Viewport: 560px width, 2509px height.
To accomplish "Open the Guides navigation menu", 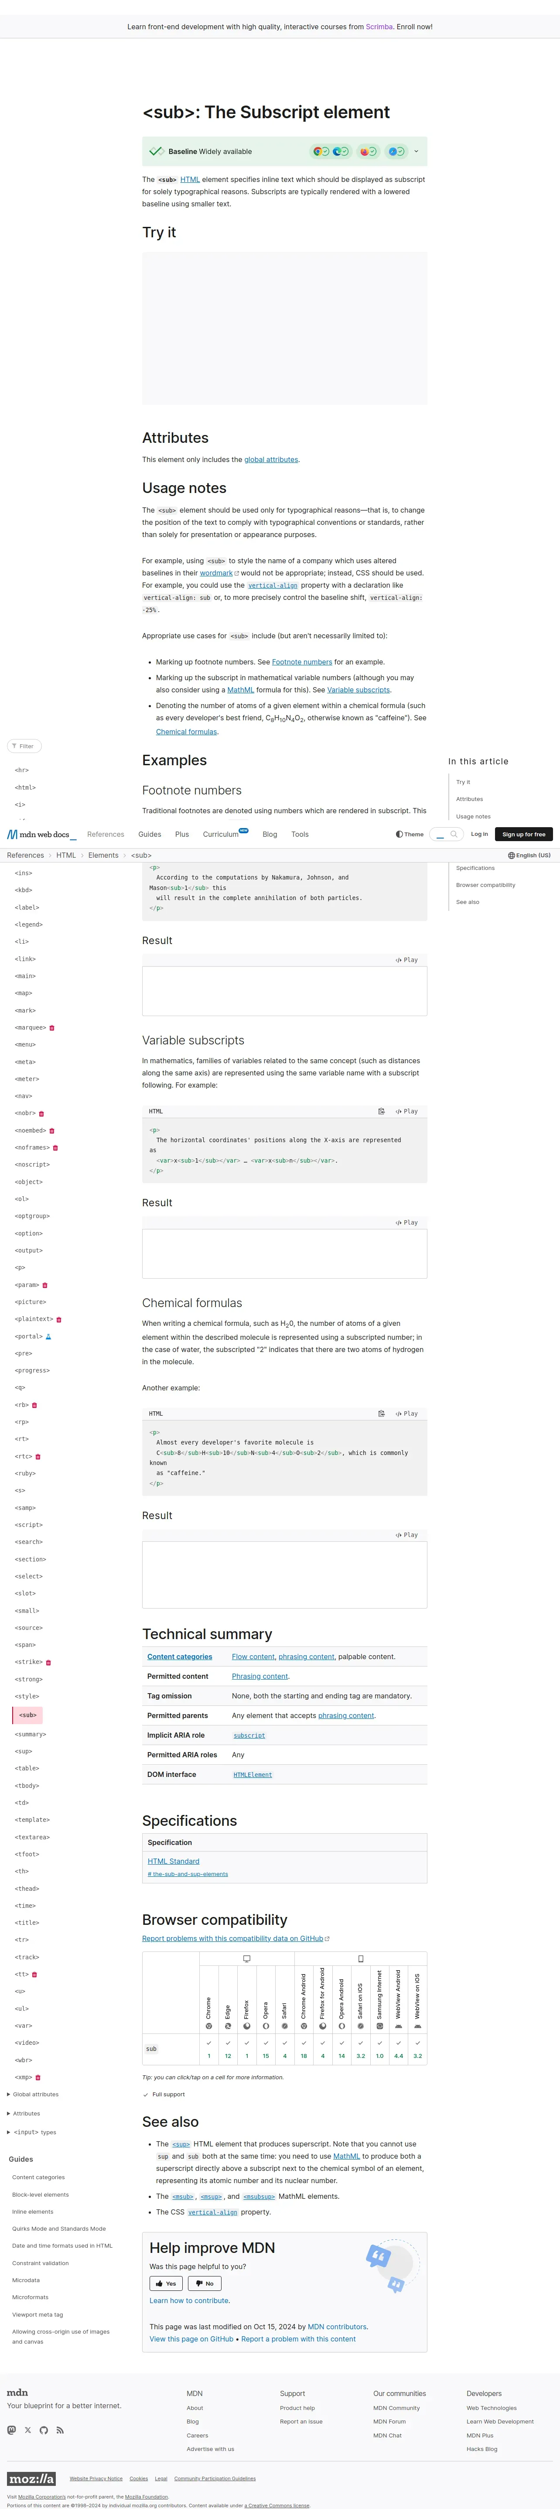I will (x=150, y=834).
